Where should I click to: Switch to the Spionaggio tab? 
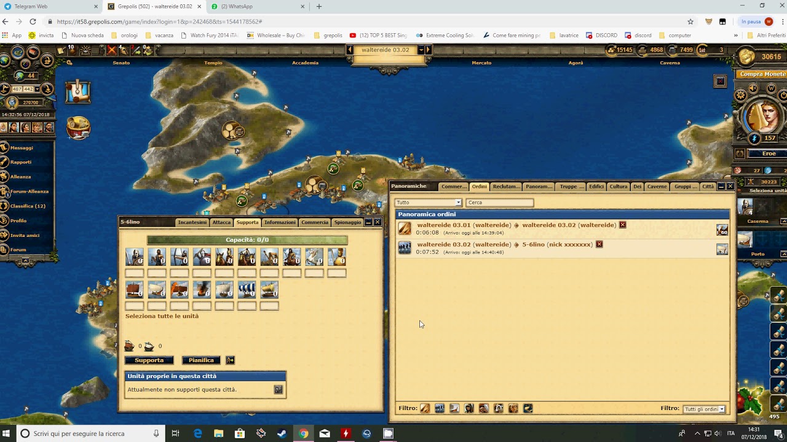click(347, 222)
